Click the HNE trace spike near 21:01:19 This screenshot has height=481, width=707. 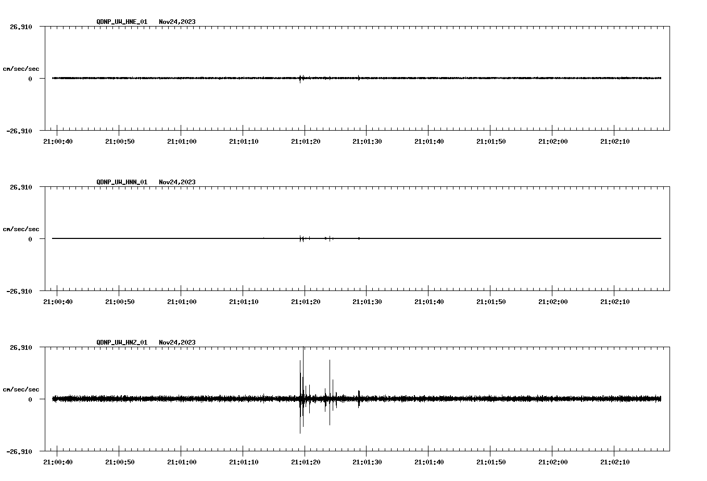pos(300,79)
